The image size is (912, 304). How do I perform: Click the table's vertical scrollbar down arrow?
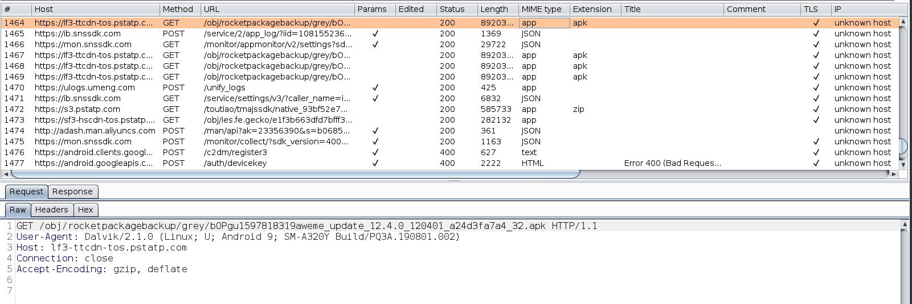point(902,165)
